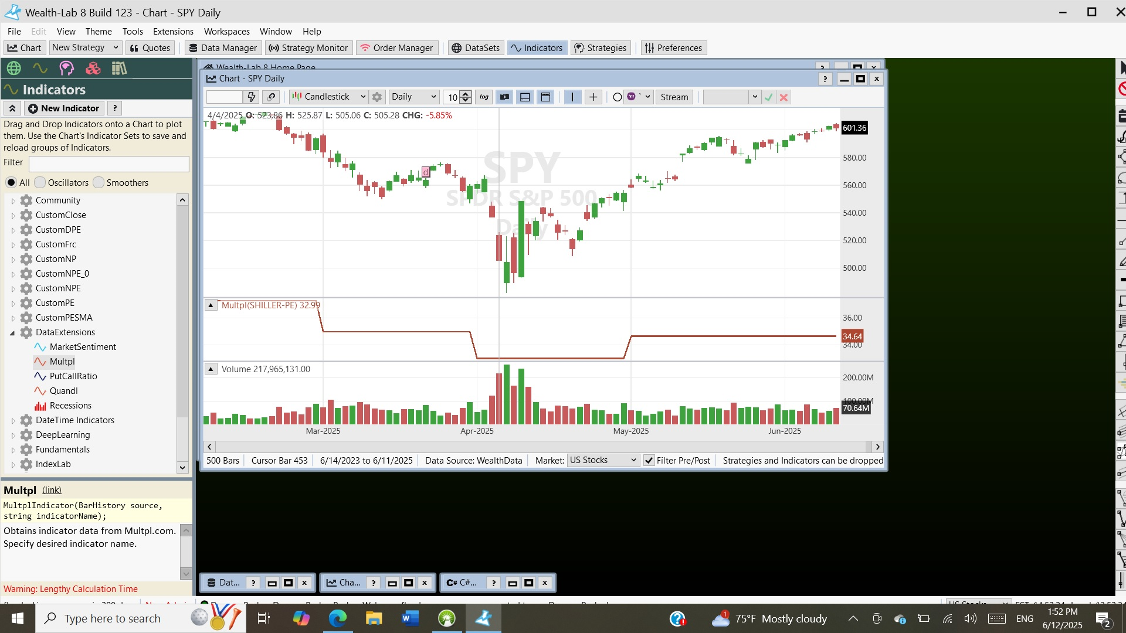Collapse the DataExtensions group
This screenshot has width=1126, height=633.
(13, 332)
